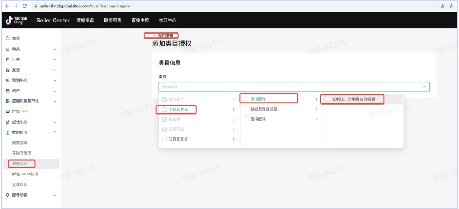Click the 添加类目授权 page heading
Screen dimensions: 459x209
pyautogui.click(x=172, y=44)
